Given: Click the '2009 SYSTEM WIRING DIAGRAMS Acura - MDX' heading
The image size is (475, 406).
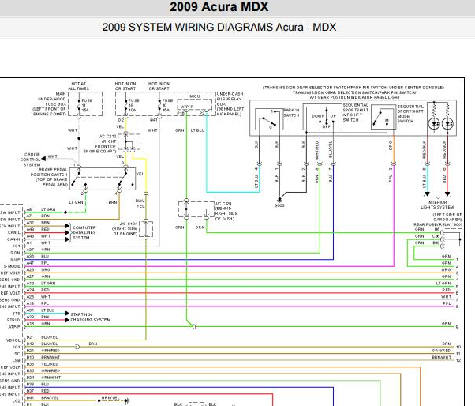Looking at the screenshot, I should pos(219,27).
